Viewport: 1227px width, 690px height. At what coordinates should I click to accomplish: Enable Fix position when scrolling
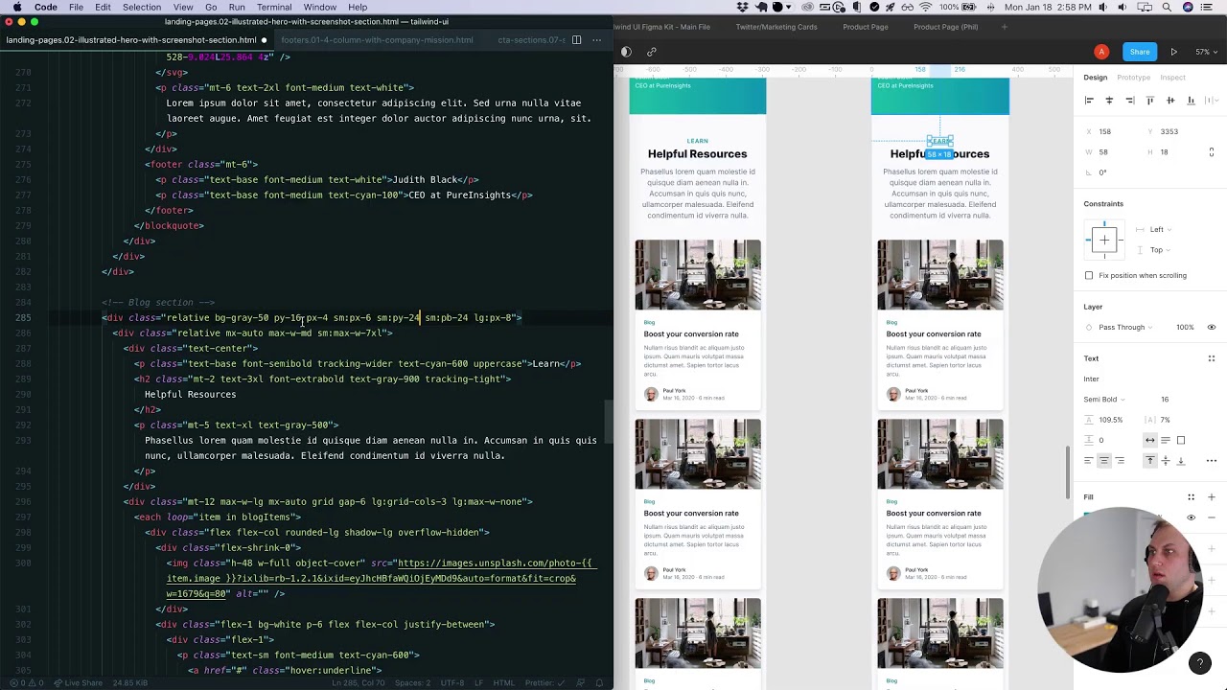[1090, 275]
